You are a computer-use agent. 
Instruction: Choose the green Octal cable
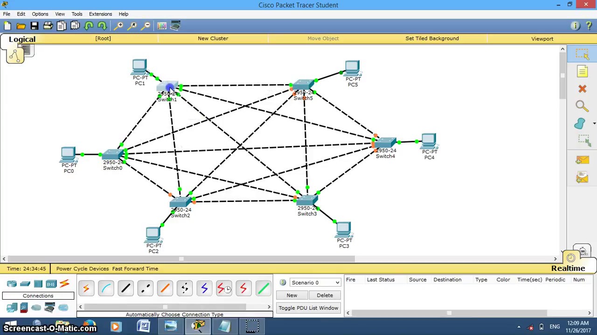[x=263, y=288]
